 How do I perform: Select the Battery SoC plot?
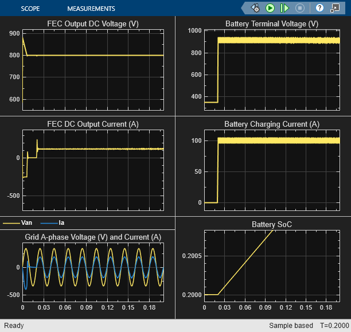(x=272, y=266)
